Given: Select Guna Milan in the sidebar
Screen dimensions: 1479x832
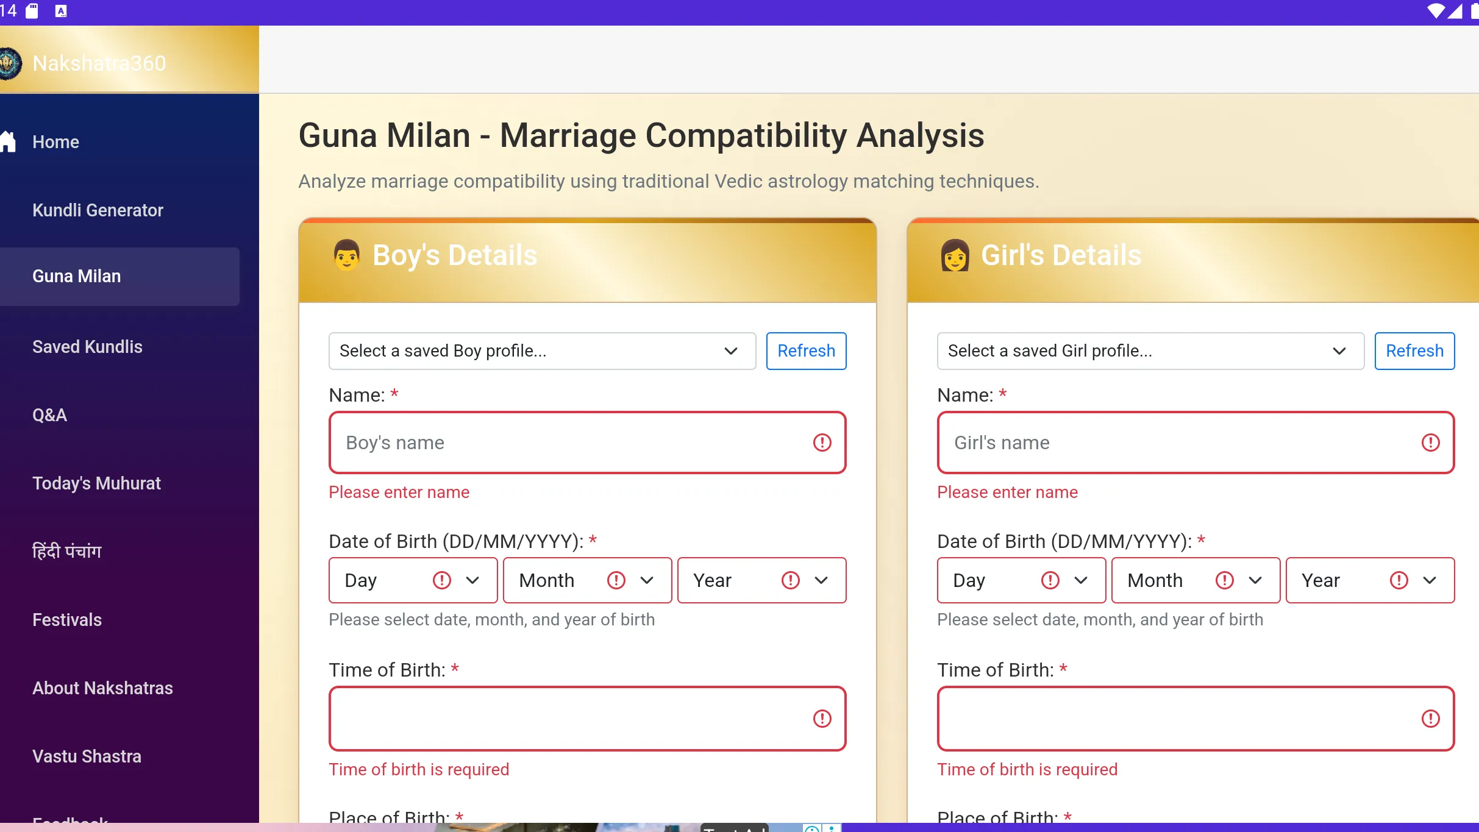Looking at the screenshot, I should 76,276.
